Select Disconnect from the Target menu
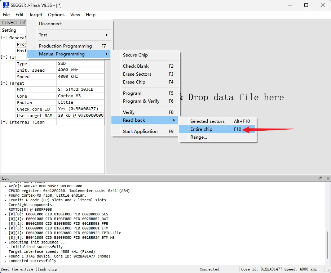 70,24
